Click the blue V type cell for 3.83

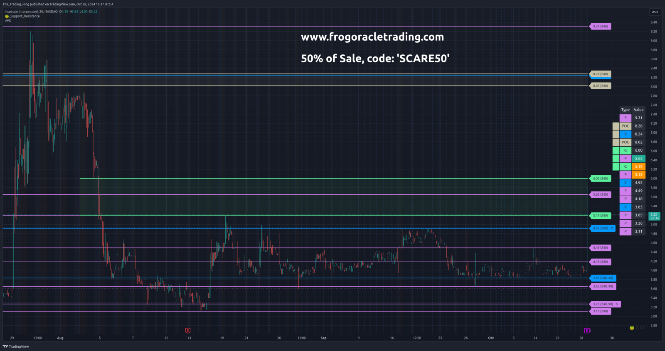point(626,207)
